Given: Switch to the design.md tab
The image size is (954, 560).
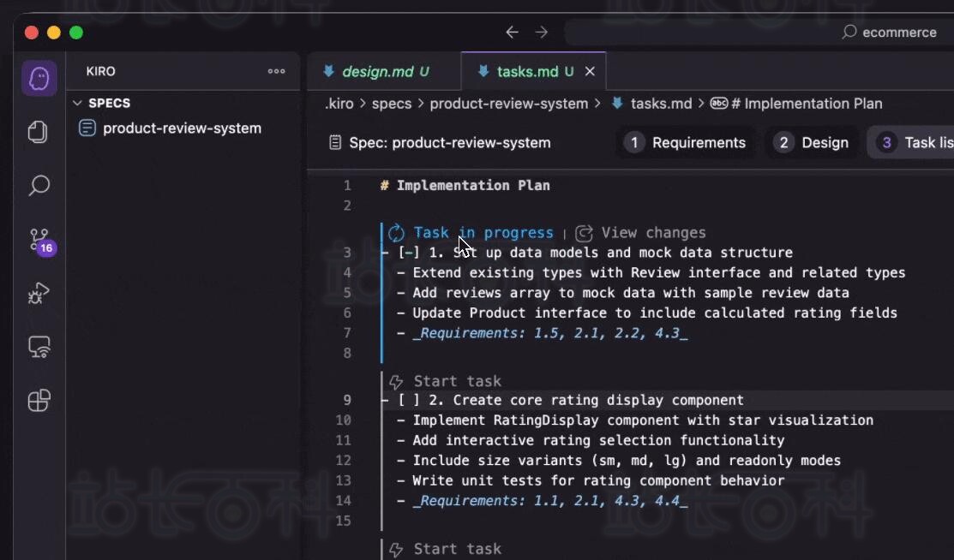Looking at the screenshot, I should pyautogui.click(x=377, y=72).
